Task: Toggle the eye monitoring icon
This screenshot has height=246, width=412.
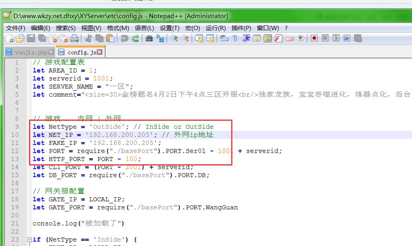Action: 300,39
